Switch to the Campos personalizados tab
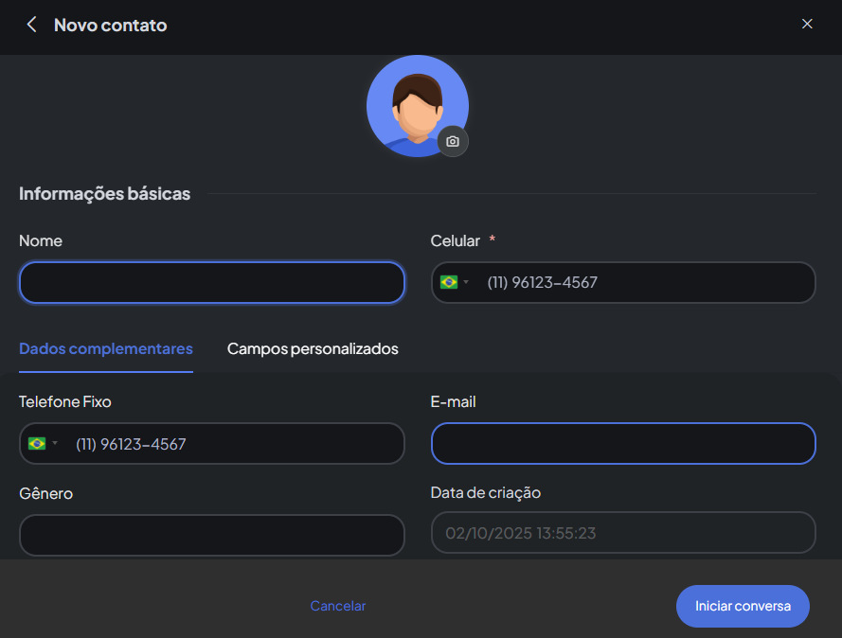842x638 pixels. coord(313,348)
